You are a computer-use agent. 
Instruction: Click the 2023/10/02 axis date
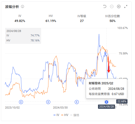pyautogui.click(x=12, y=108)
